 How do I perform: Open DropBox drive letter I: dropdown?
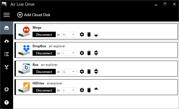click(x=69, y=53)
